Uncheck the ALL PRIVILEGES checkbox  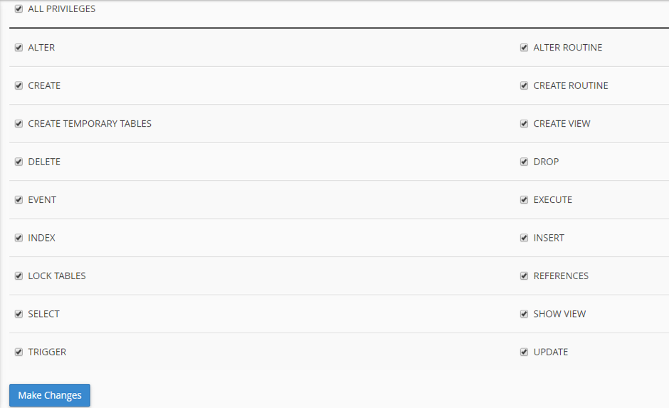point(19,9)
